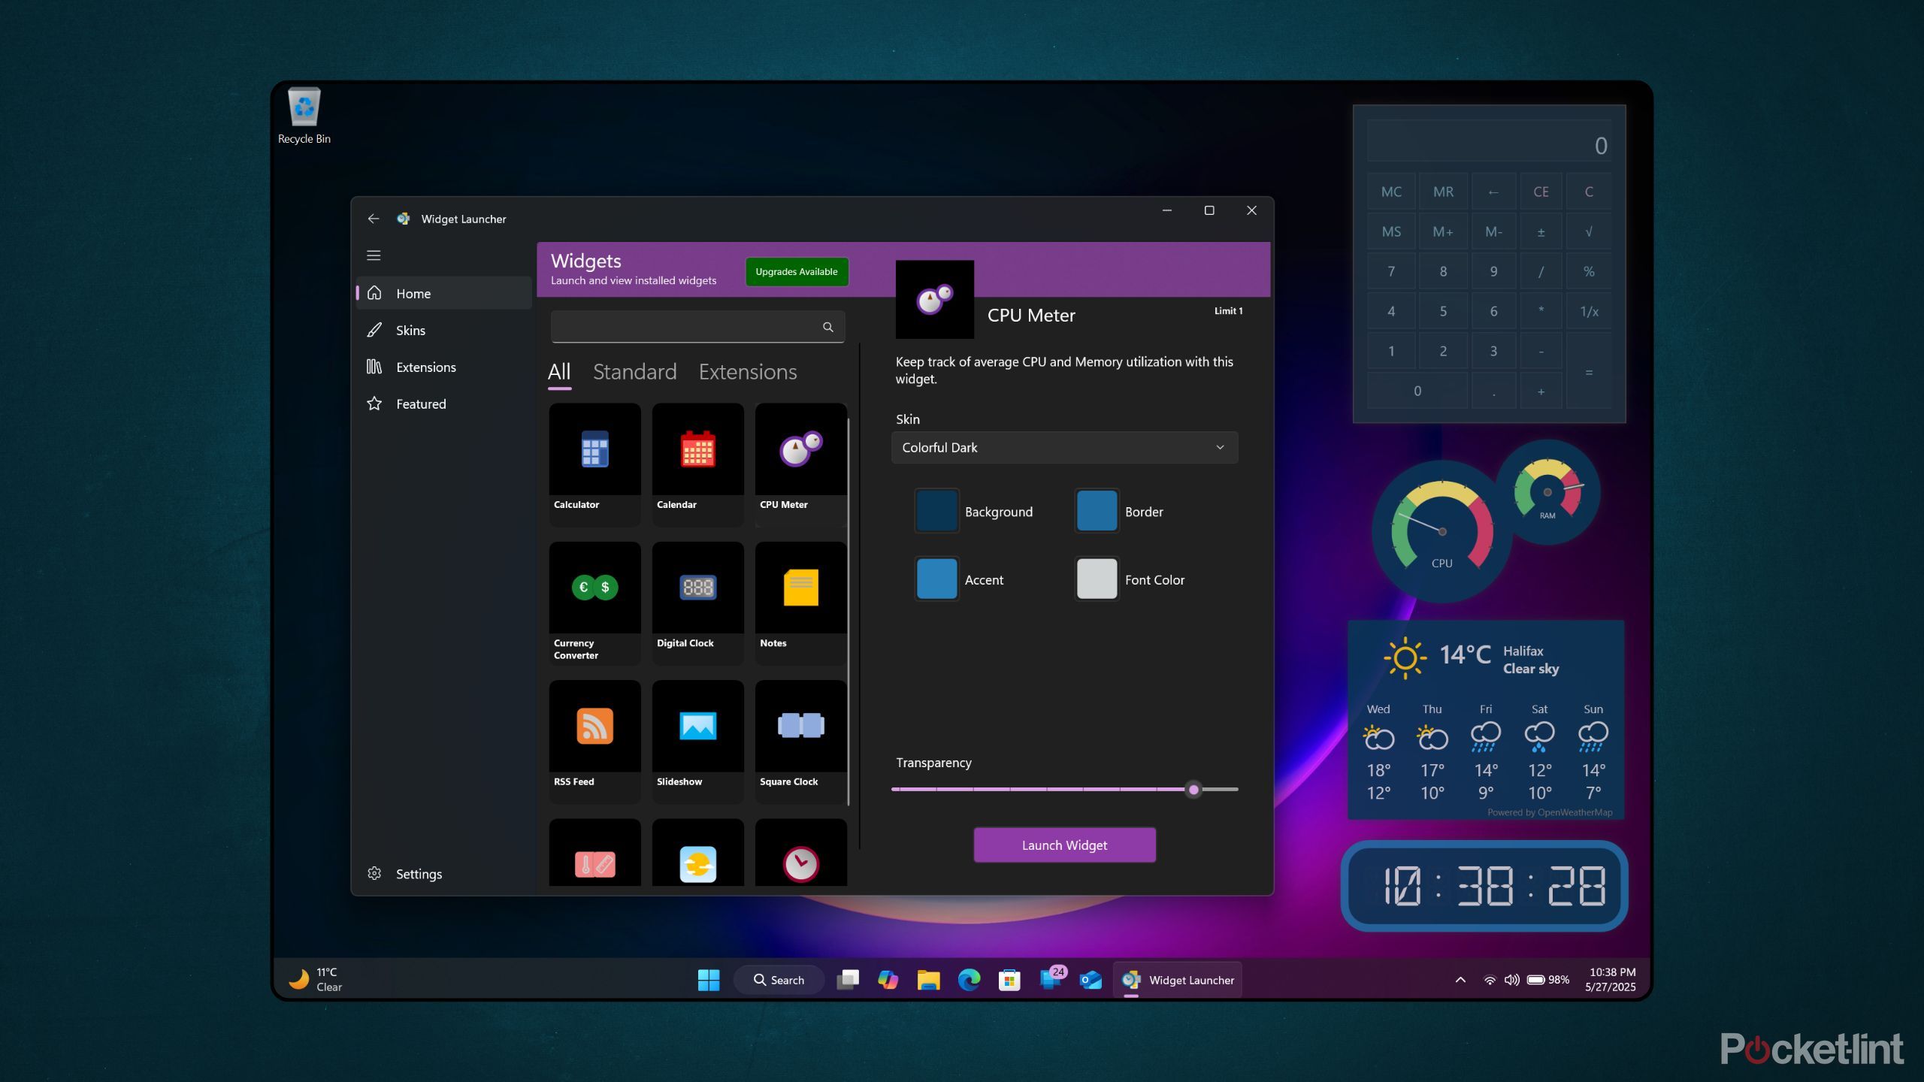Click the search magnifier icon in widget search

pyautogui.click(x=827, y=327)
